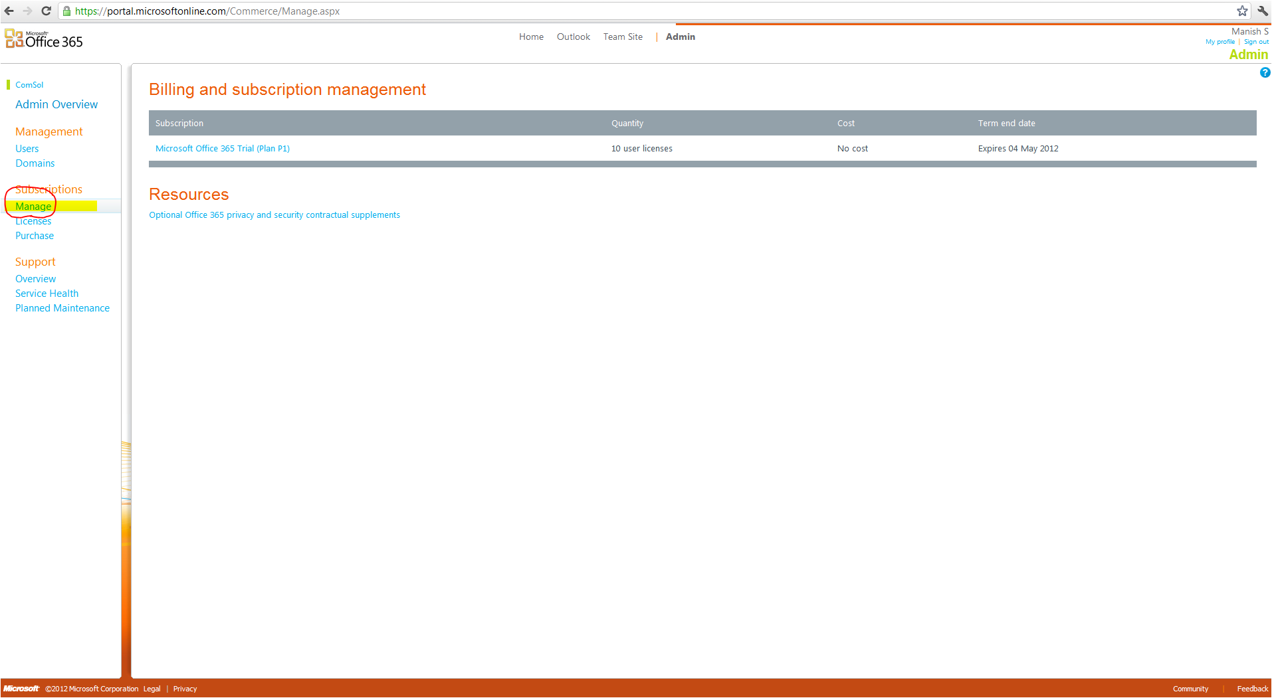1272x698 pixels.
Task: Click the Office 365 logo
Action: point(44,39)
